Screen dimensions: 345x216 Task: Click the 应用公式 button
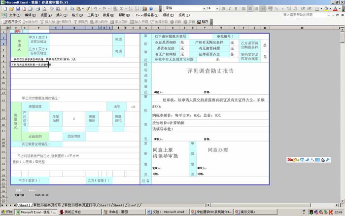pyautogui.click(x=12, y=22)
